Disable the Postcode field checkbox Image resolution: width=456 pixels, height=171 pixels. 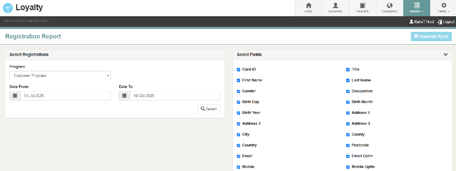[x=348, y=145]
